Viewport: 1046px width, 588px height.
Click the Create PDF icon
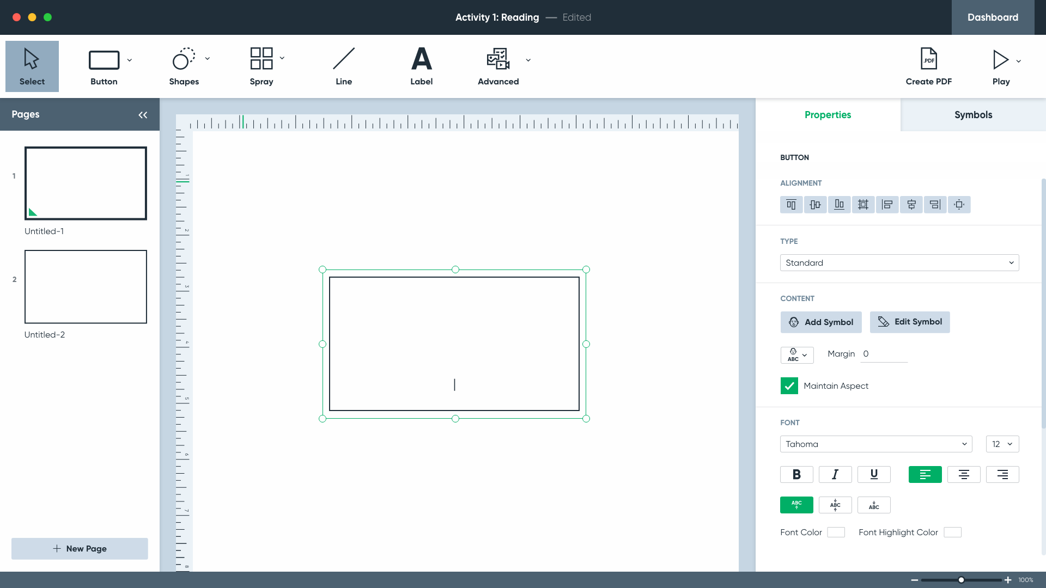coord(928,59)
